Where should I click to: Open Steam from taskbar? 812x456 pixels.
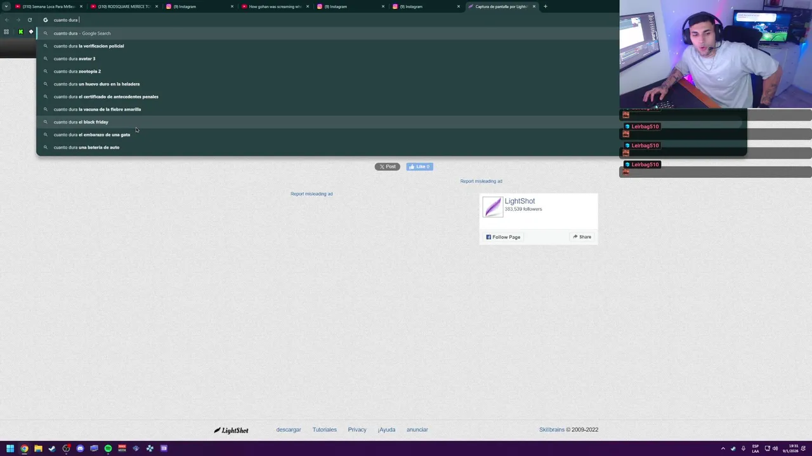tap(52, 448)
